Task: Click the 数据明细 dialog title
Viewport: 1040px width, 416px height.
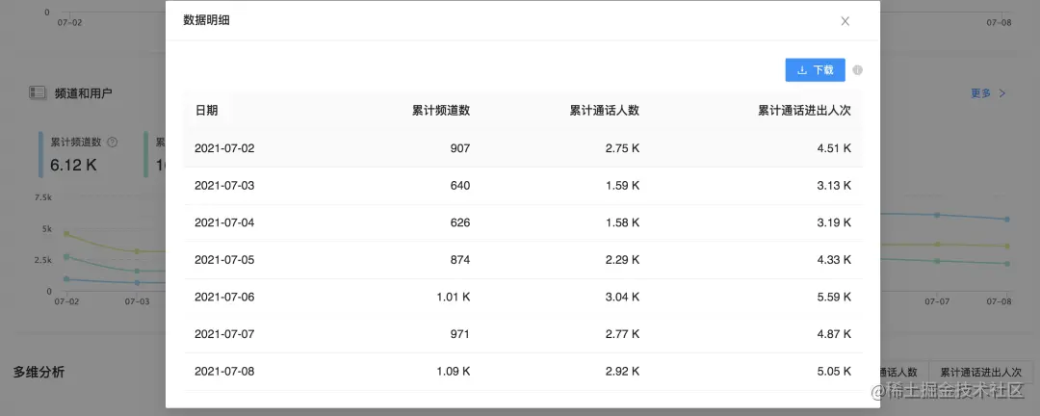Action: (206, 20)
